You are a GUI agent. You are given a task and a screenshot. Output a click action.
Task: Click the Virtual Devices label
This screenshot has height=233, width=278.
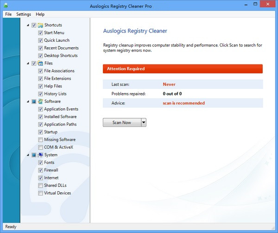coord(57,193)
